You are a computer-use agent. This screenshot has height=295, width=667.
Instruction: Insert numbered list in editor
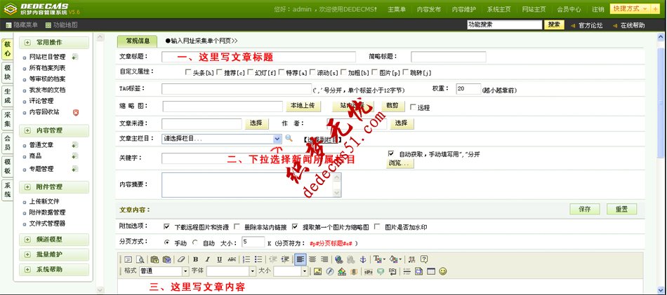pyautogui.click(x=246, y=259)
